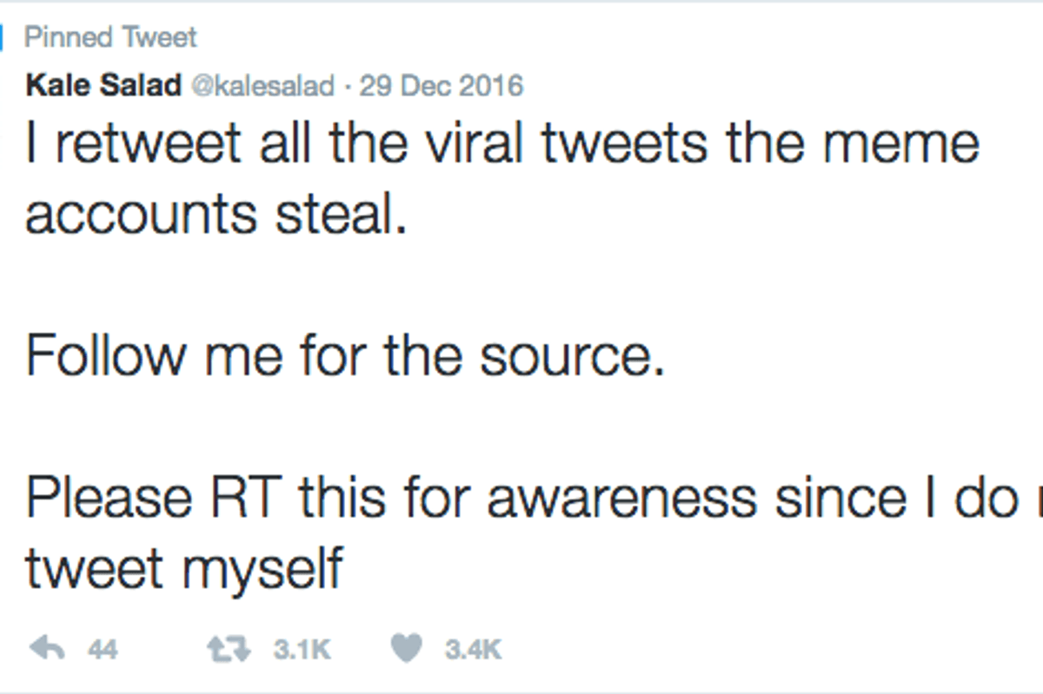
Task: Retweet the Kale Salad pinned tweet
Action: [x=228, y=648]
